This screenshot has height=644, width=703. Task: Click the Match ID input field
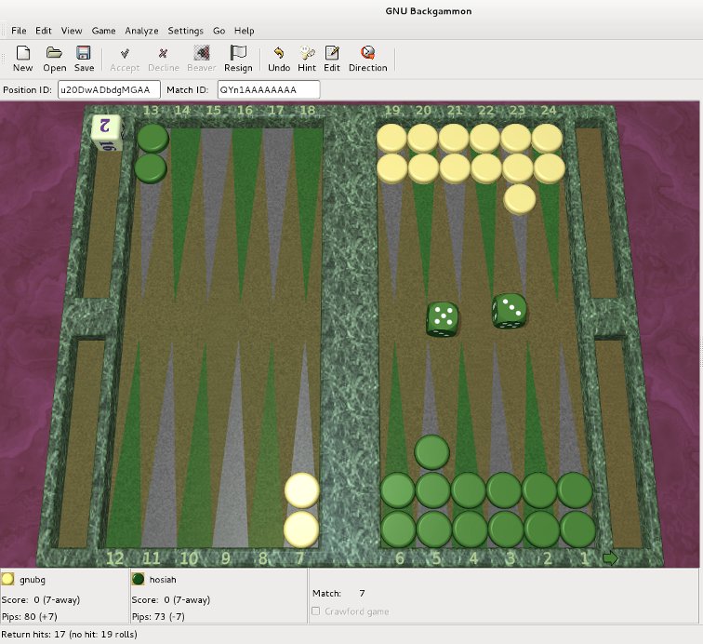tap(269, 89)
